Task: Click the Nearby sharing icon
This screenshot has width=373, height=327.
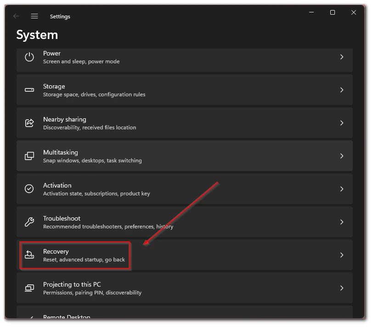Action: pyautogui.click(x=29, y=123)
